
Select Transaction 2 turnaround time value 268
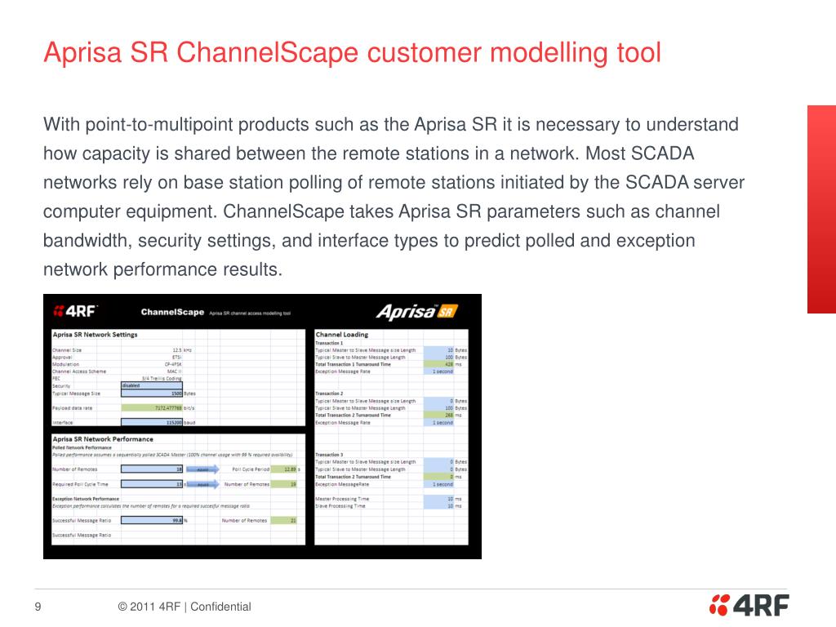438,415
